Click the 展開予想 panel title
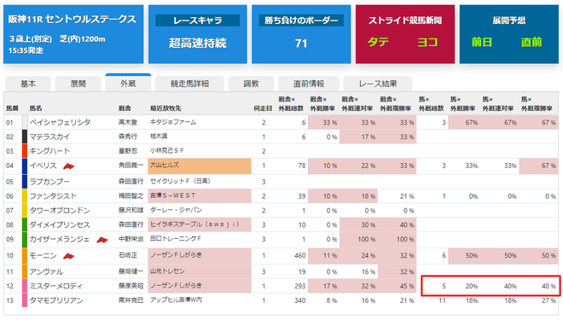 tap(509, 20)
